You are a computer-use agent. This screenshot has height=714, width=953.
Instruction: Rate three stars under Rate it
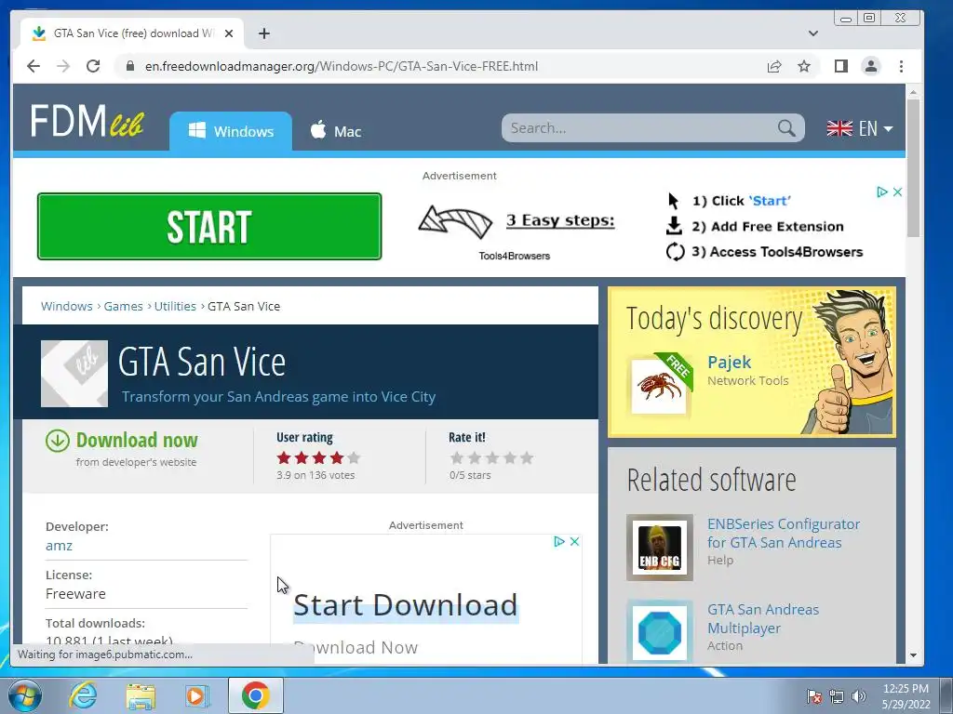(492, 457)
